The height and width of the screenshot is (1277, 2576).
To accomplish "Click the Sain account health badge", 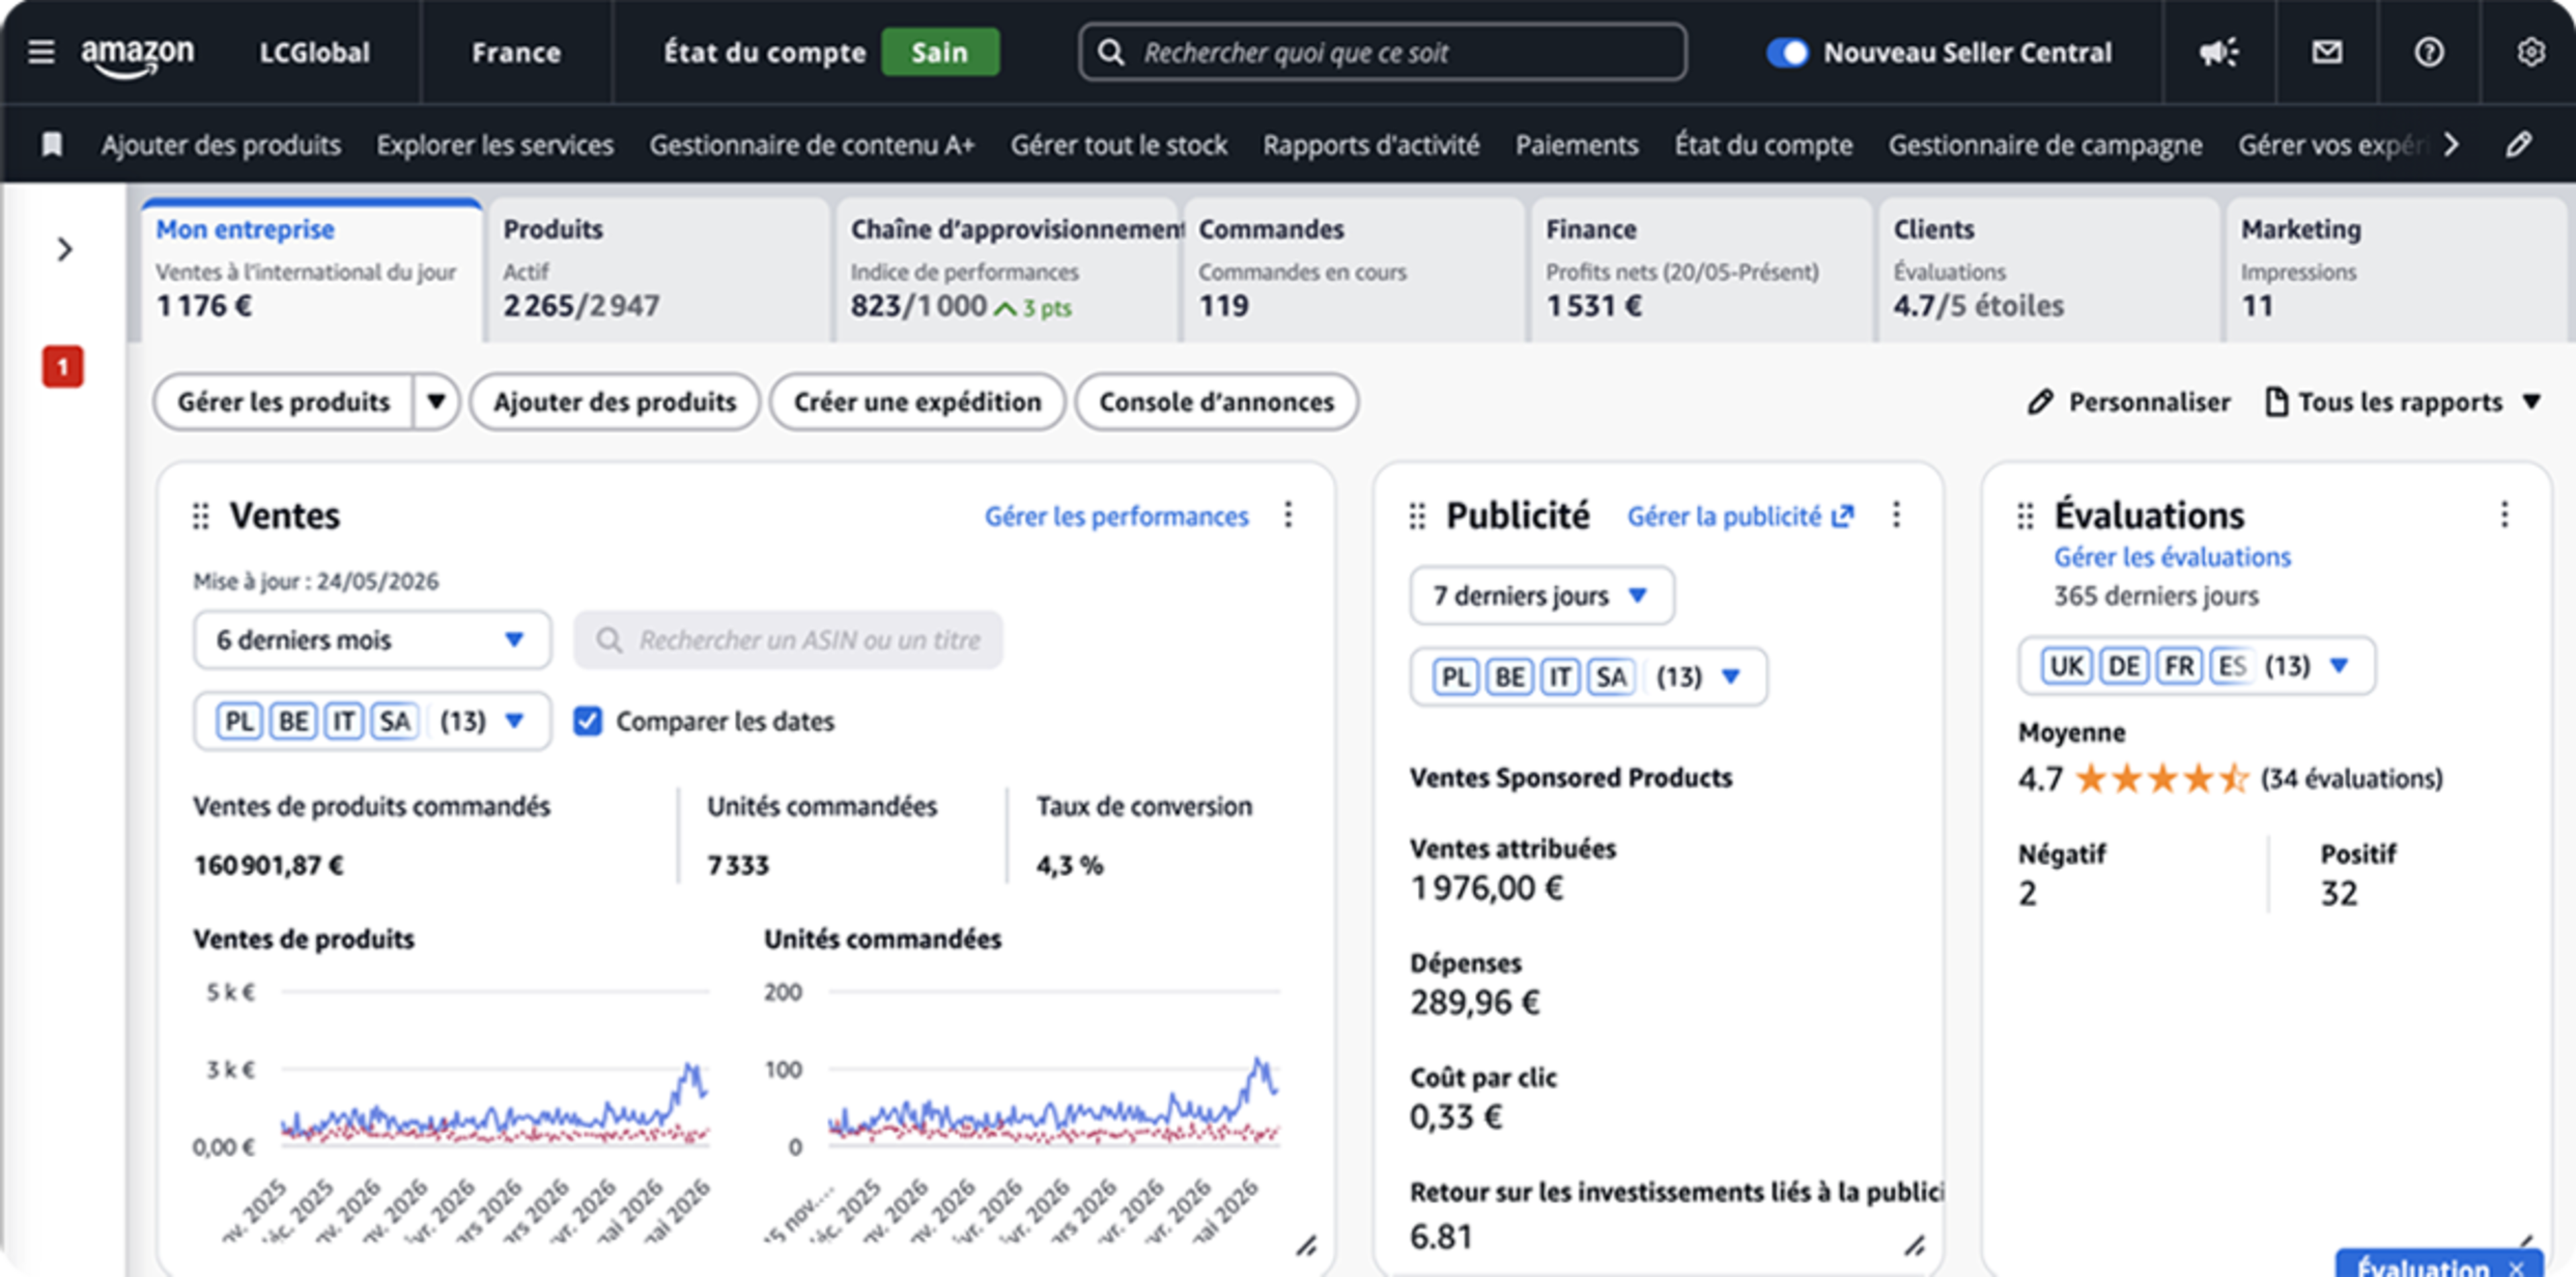I will [939, 52].
